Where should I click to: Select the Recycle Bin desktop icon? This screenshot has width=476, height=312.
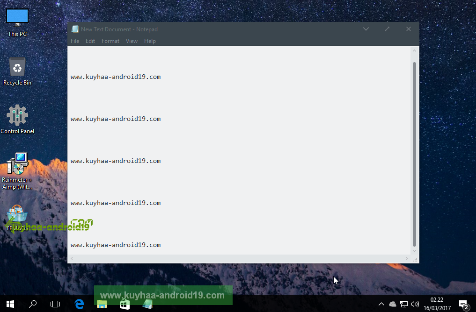click(x=17, y=71)
